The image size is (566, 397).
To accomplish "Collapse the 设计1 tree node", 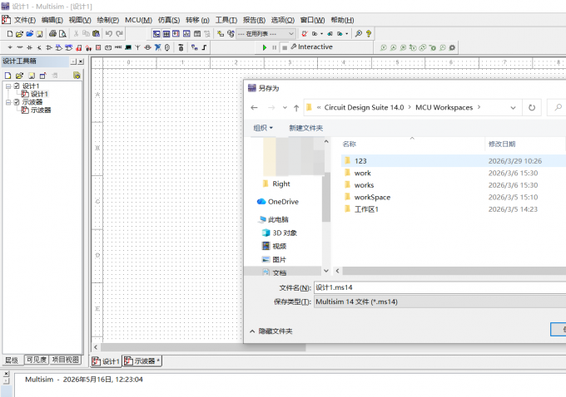I will pos(8,86).
